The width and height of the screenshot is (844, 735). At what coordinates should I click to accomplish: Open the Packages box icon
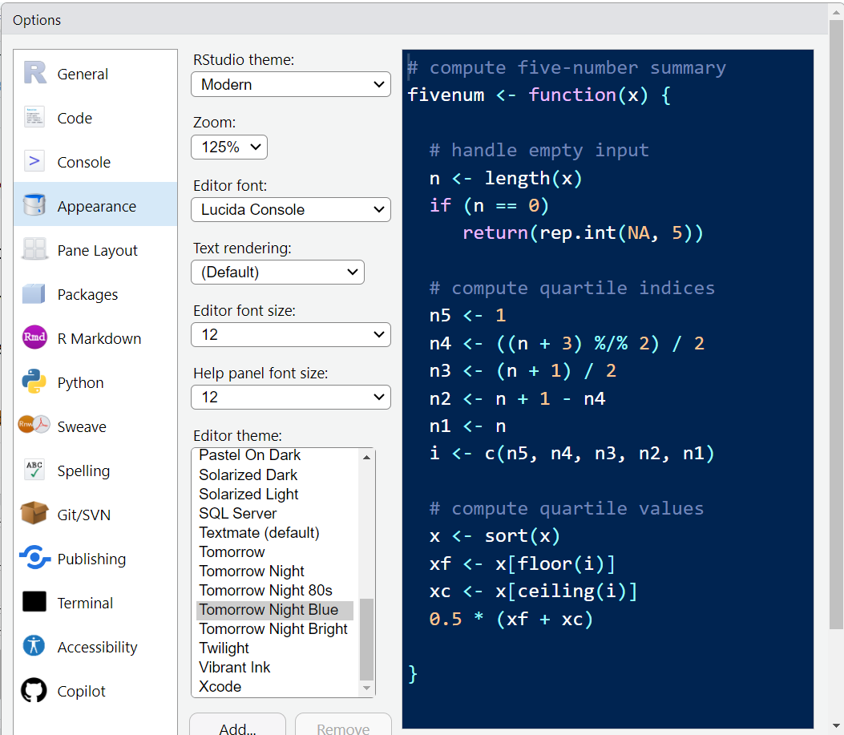coord(34,294)
